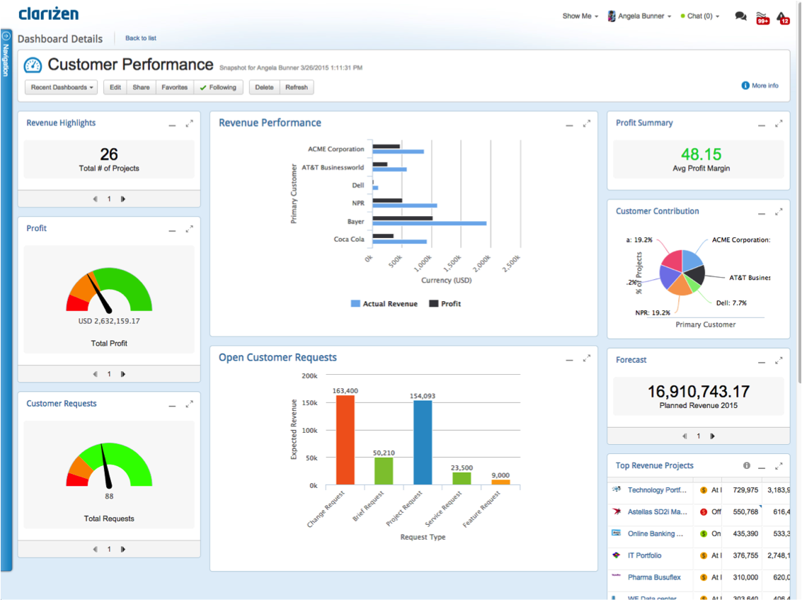Toggle Following status for this dashboard
Screen dimensions: 802x600
click(x=218, y=87)
